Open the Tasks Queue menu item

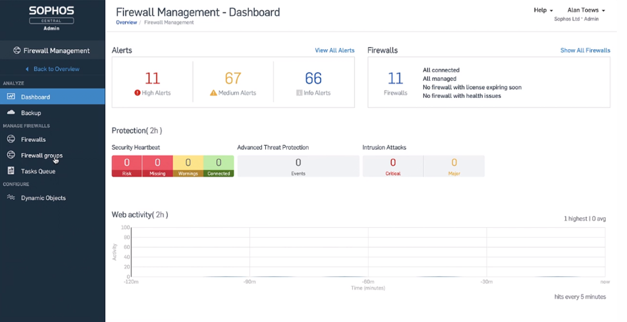(x=52, y=171)
